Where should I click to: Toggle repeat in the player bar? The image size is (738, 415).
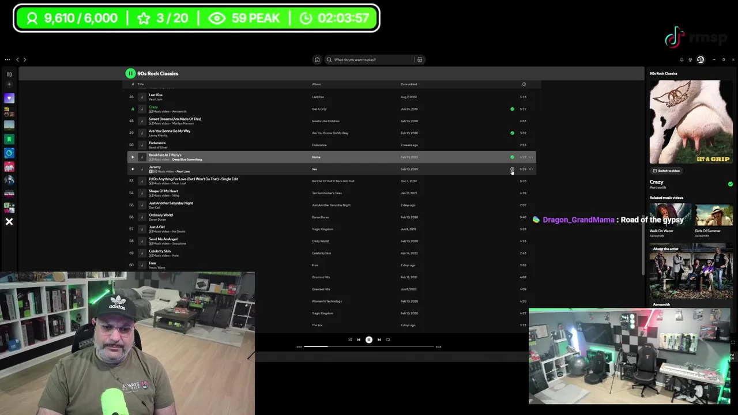(x=388, y=340)
